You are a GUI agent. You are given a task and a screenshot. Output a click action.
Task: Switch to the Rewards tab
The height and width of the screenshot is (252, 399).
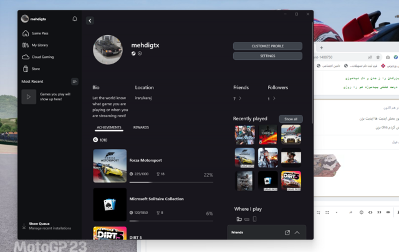point(141,127)
